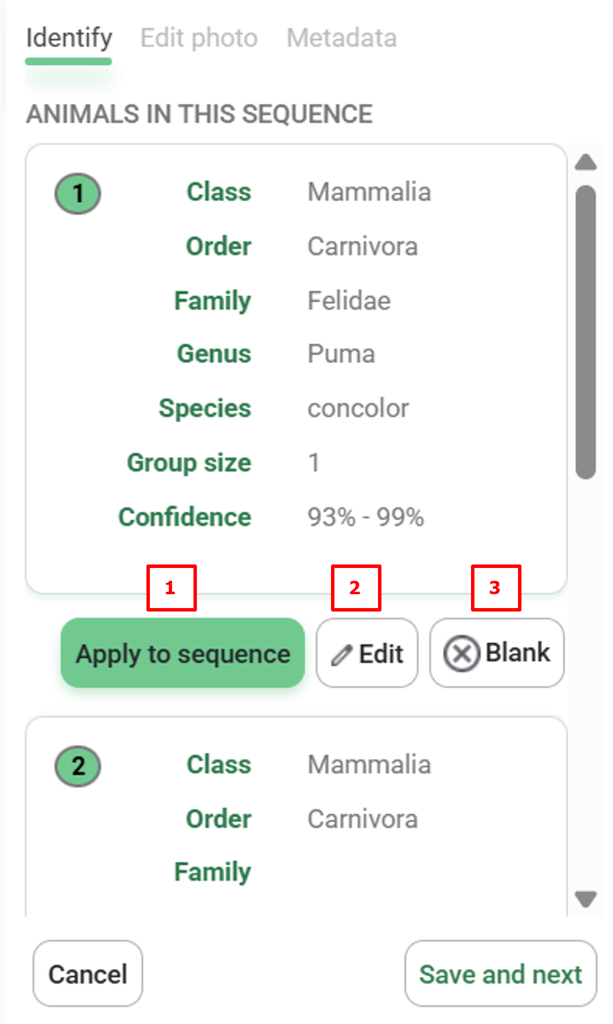The height and width of the screenshot is (1024, 613).
Task: Click the Felidae family value
Action: pyautogui.click(x=349, y=301)
